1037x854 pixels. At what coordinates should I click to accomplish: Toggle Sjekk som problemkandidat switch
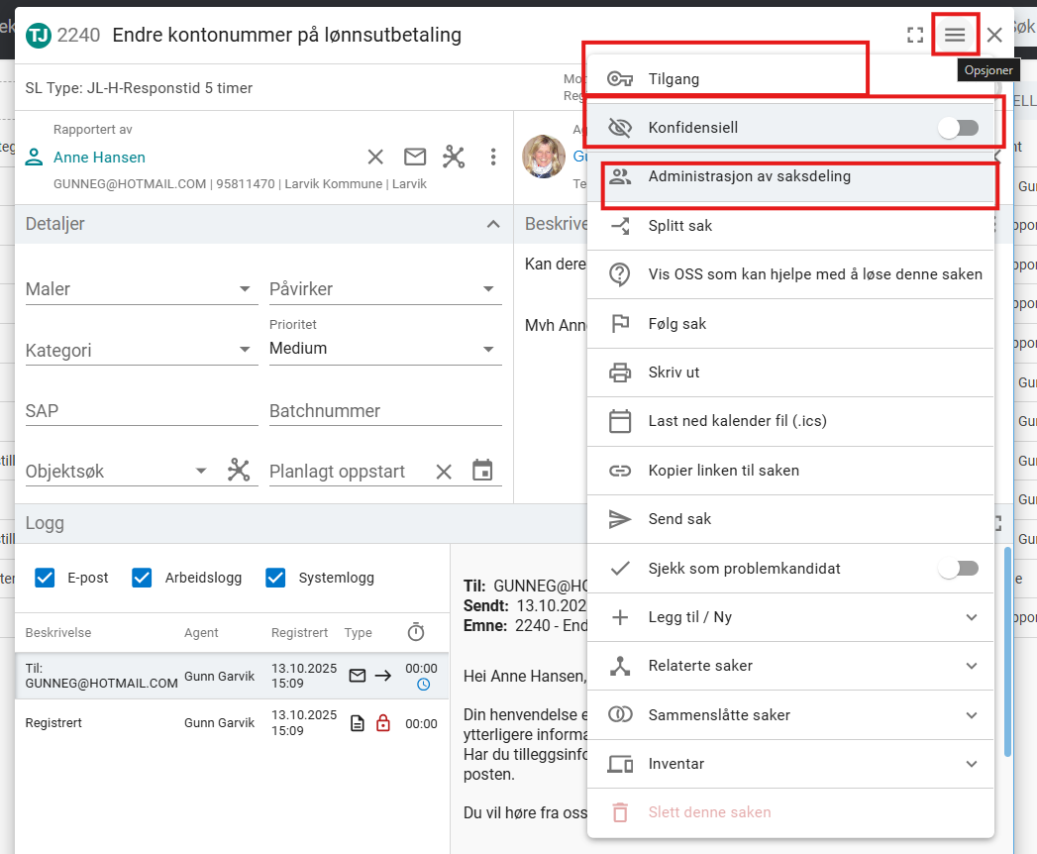click(x=958, y=568)
